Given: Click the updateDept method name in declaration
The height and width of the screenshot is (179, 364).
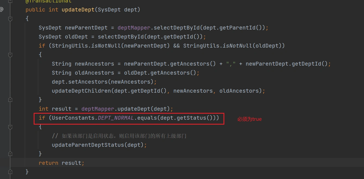Looking at the screenshot, I should (78, 10).
